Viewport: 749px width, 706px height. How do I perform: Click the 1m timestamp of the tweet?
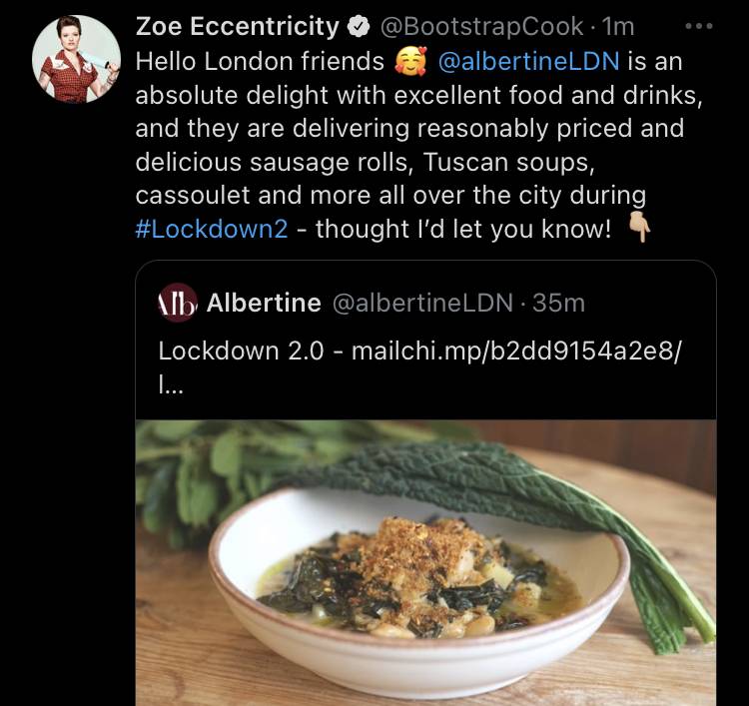618,27
